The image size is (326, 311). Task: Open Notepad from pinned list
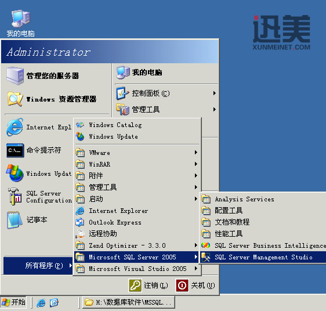tap(37, 220)
